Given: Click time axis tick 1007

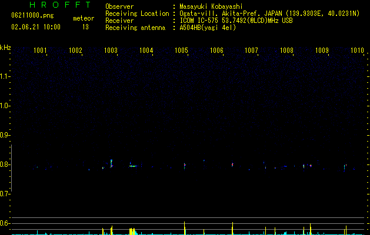Looking at the screenshot, I should click(252, 51).
